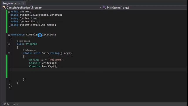Image resolution: width=188 pixels, height=106 pixels.
Task: Place cursor in 'using System;' line
Action: click(21, 11)
